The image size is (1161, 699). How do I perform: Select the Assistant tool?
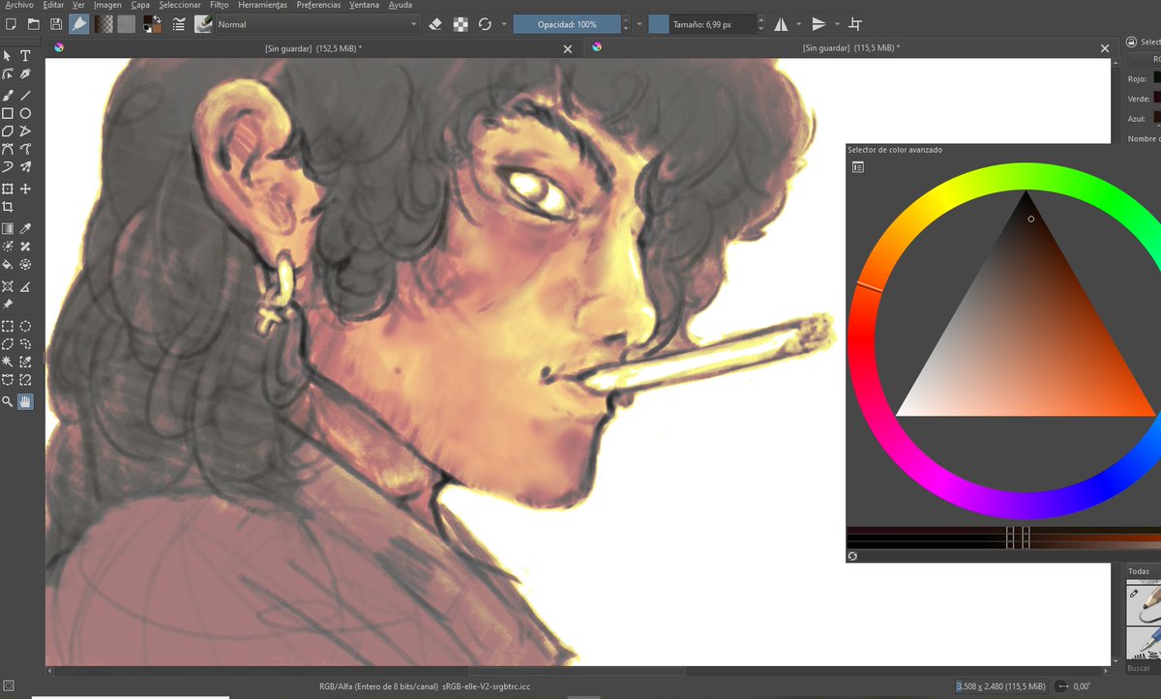[x=8, y=286]
